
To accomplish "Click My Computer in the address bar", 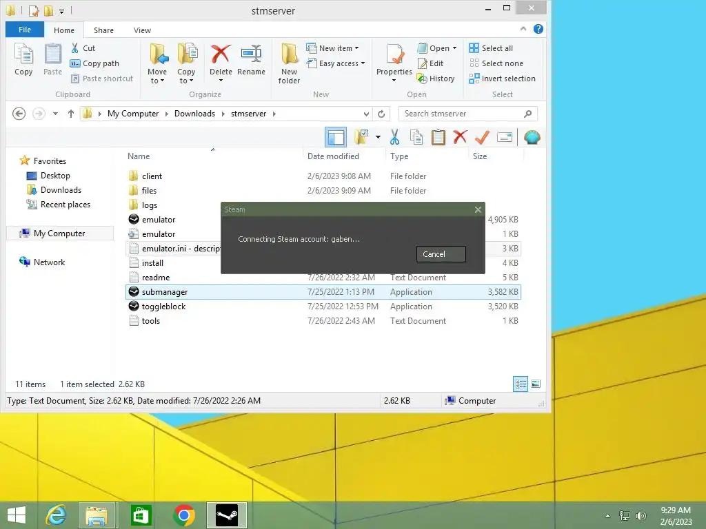I will pyautogui.click(x=133, y=114).
